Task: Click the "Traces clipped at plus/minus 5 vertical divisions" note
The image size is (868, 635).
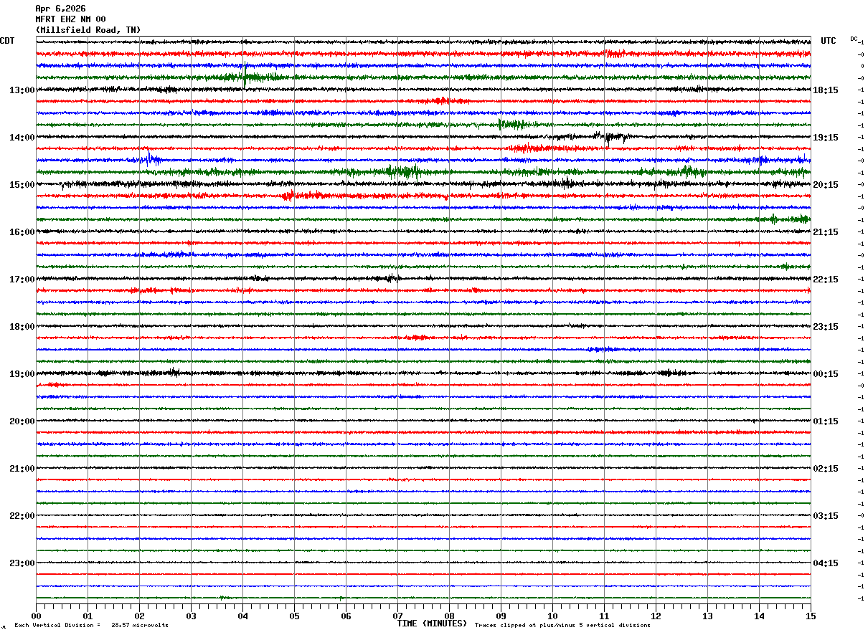Action: (x=562, y=625)
